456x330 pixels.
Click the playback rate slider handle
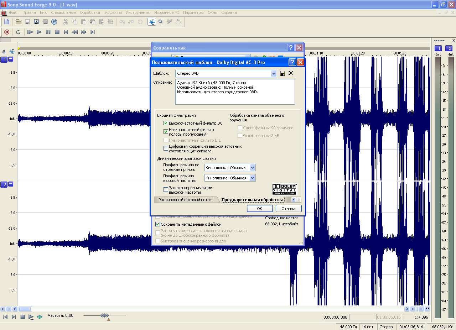pos(104,315)
